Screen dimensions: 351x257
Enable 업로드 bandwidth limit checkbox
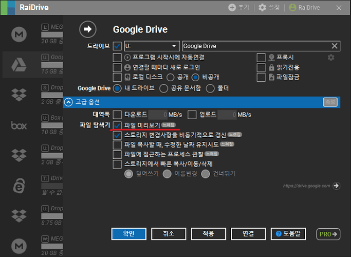pos(192,115)
